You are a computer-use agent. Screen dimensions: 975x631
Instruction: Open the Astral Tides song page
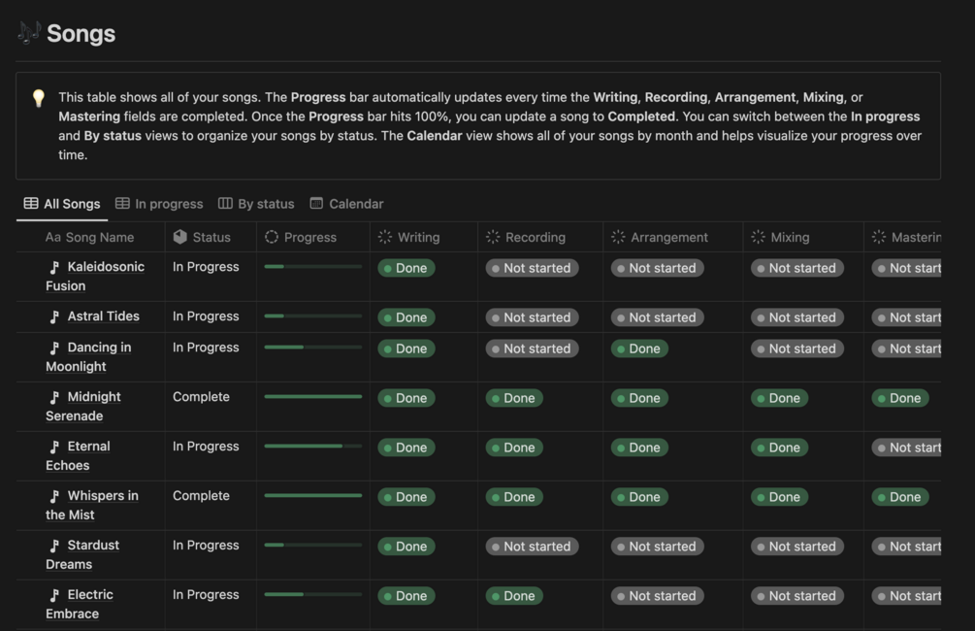[103, 316]
